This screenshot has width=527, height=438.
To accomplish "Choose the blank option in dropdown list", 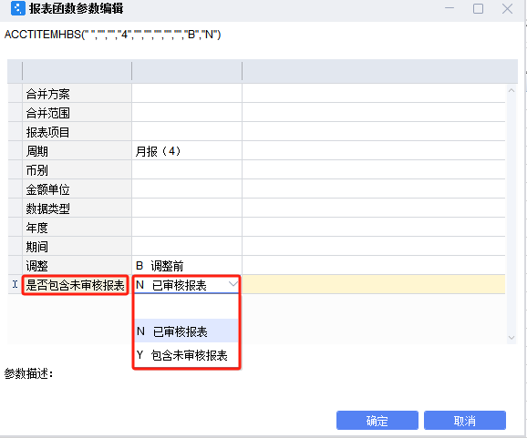I will [x=187, y=307].
